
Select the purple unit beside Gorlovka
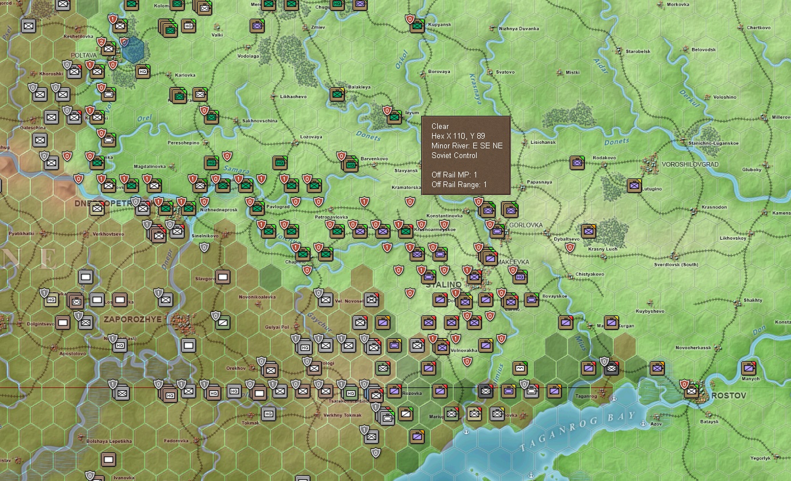click(497, 231)
